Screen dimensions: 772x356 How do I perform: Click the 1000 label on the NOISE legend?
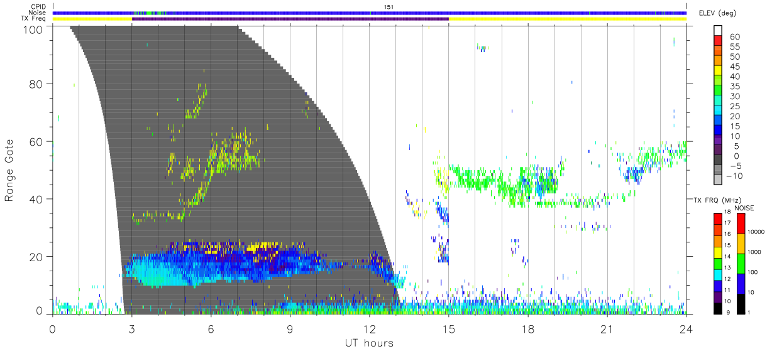point(754,252)
